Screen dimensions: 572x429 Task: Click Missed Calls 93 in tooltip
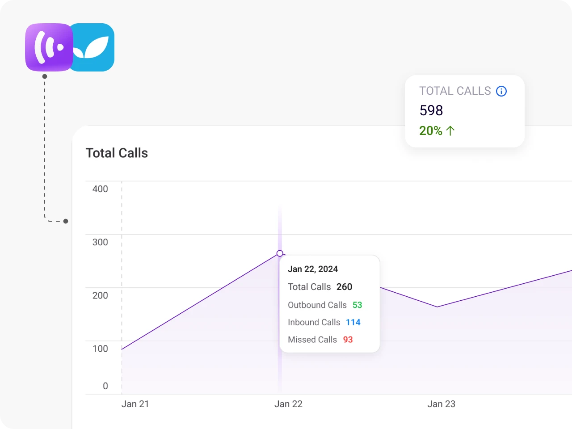tap(320, 340)
